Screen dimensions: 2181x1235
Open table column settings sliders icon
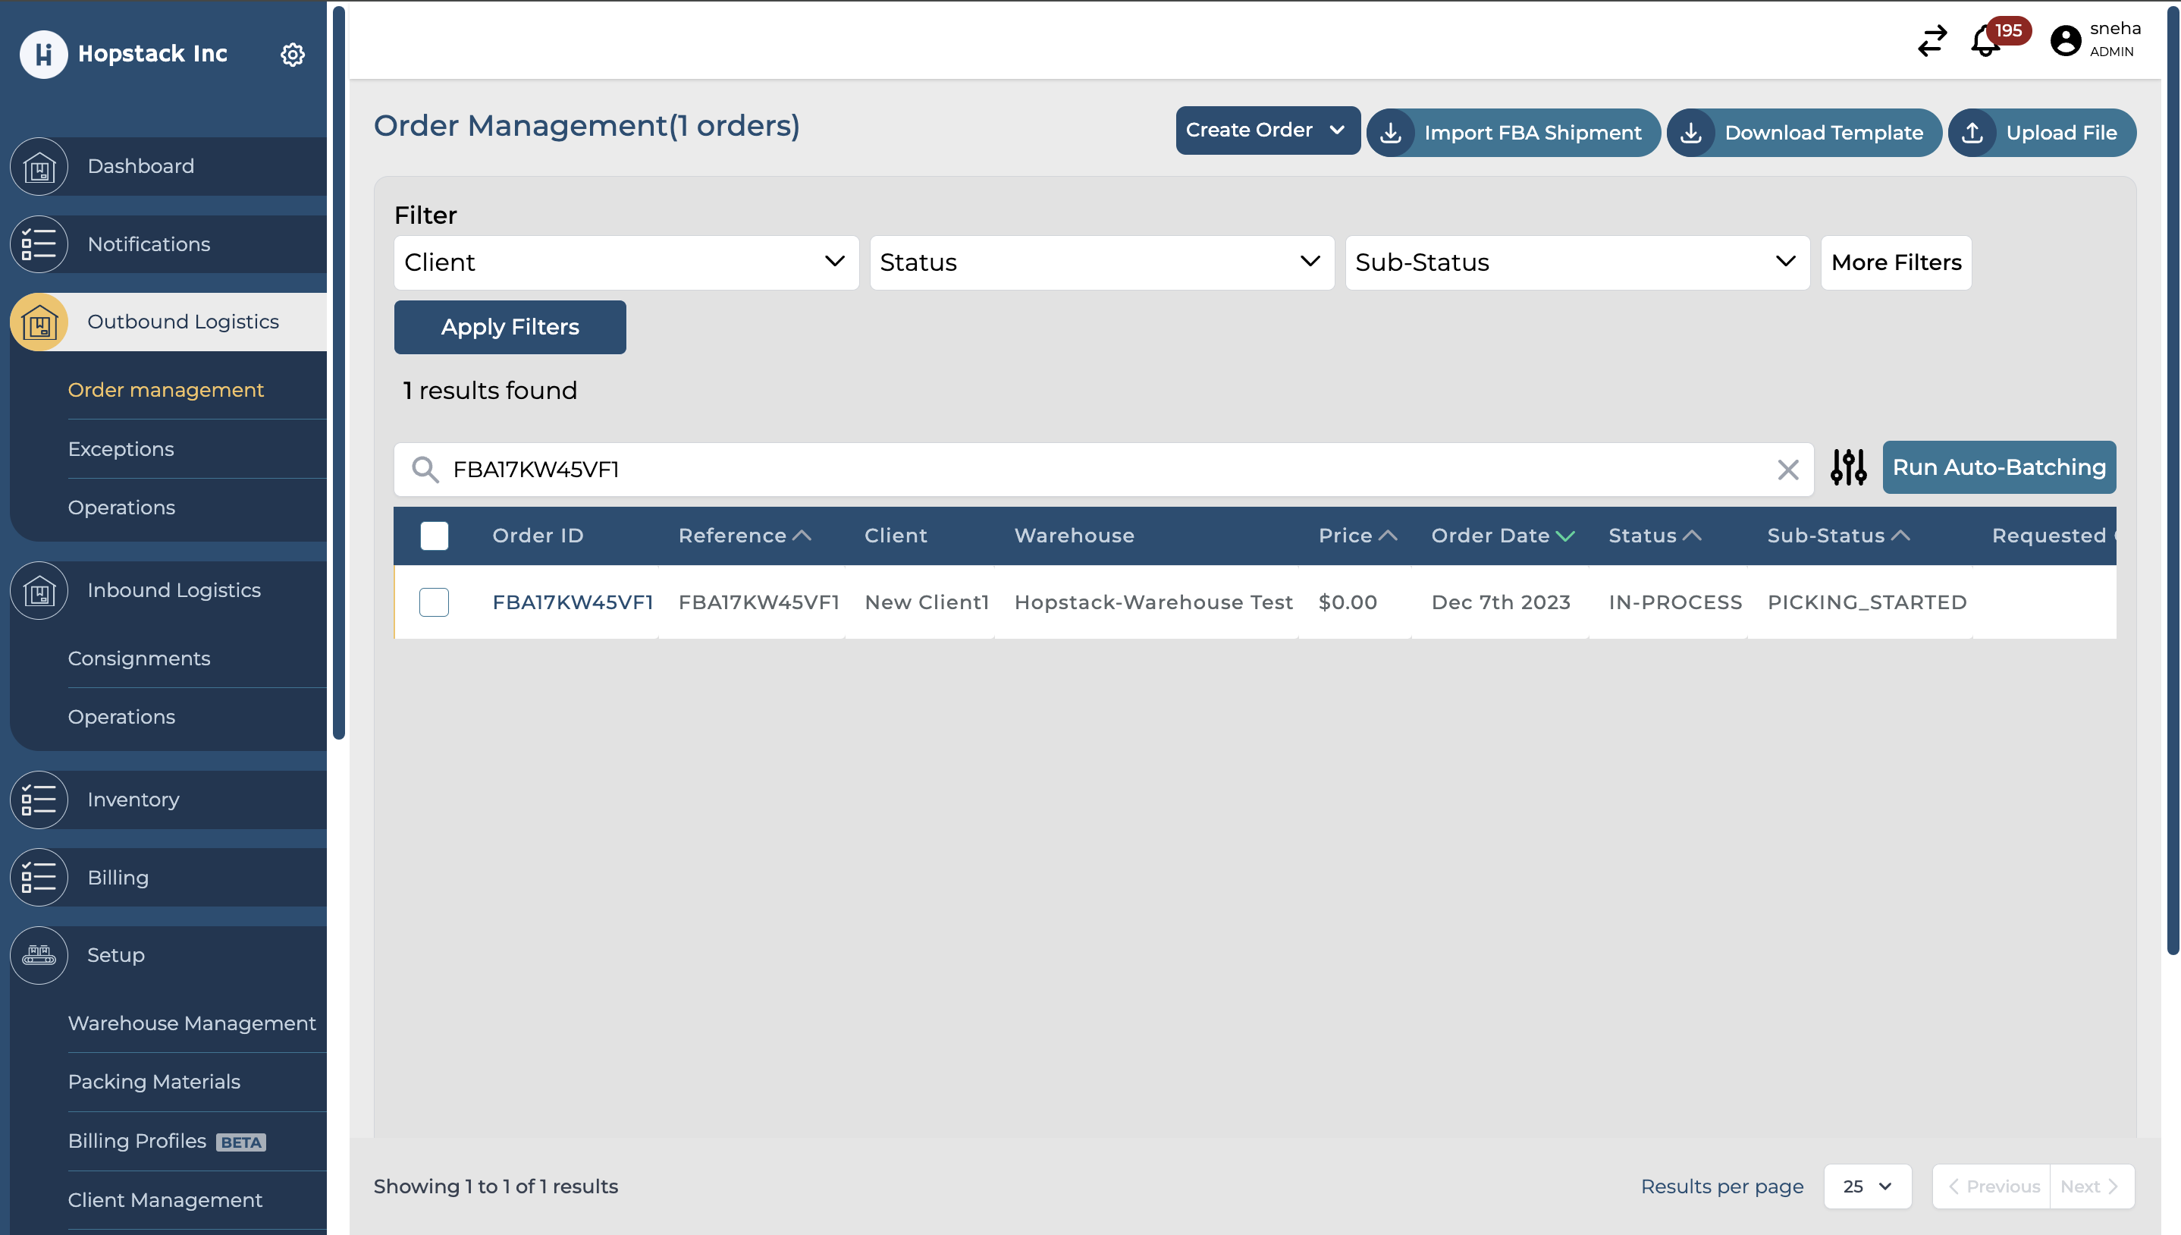(x=1848, y=467)
